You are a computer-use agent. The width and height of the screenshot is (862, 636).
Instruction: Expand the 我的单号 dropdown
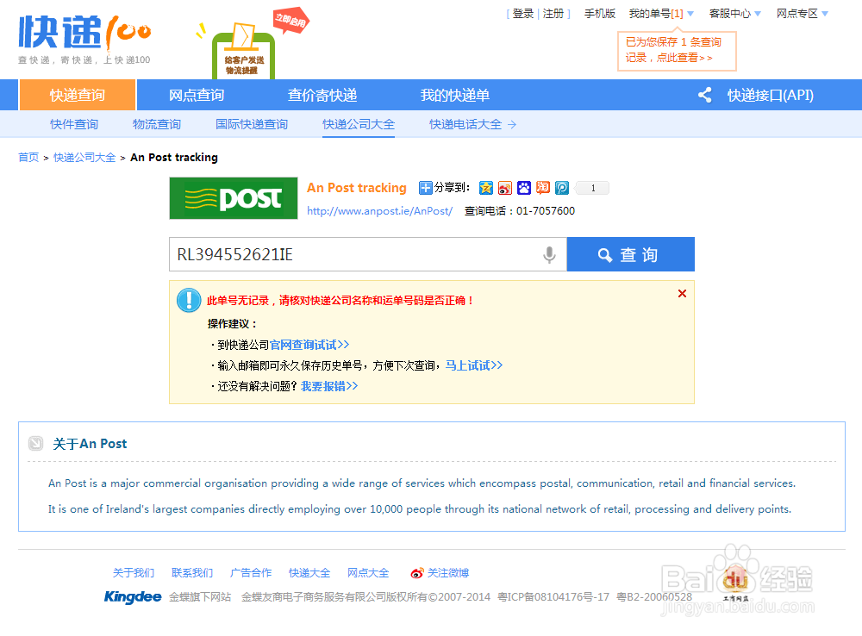661,13
